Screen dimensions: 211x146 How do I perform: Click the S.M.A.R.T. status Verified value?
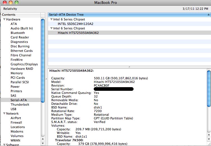[100, 122]
